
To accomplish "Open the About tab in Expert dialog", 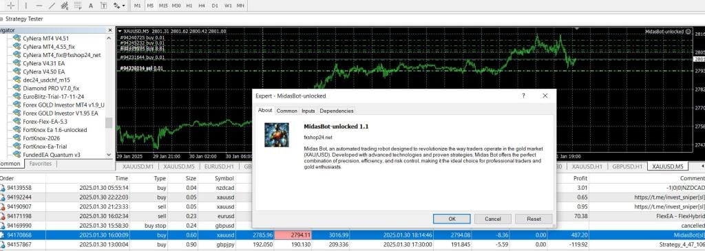I will (265, 111).
